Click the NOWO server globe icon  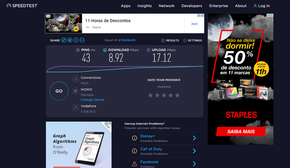coord(75,91)
